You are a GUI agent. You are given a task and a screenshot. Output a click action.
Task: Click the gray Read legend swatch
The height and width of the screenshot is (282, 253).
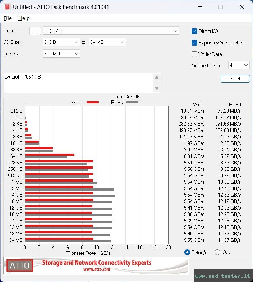(x=132, y=102)
